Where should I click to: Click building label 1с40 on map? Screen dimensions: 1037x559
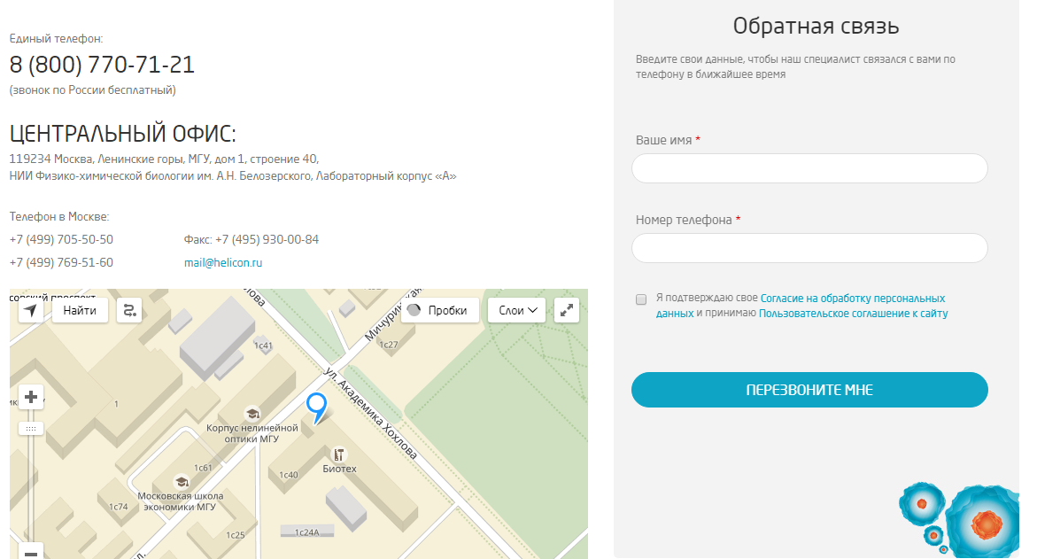(289, 475)
